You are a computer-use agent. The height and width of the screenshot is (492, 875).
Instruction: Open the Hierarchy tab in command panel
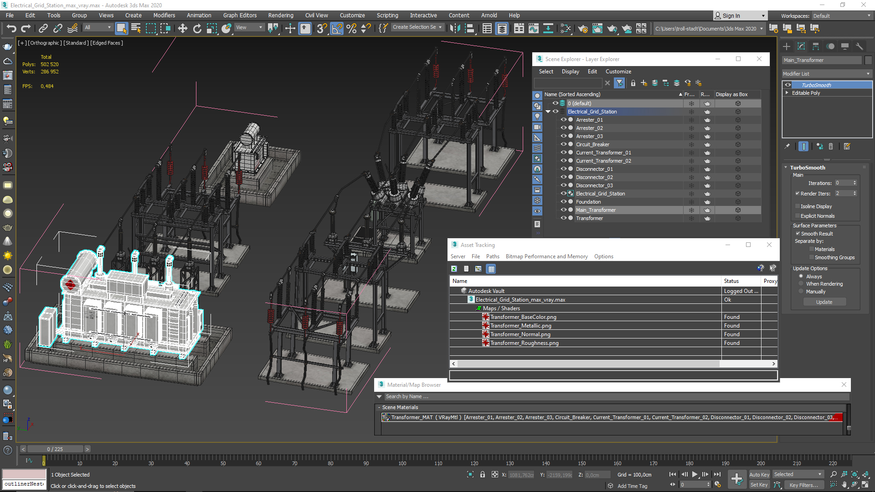(816, 46)
